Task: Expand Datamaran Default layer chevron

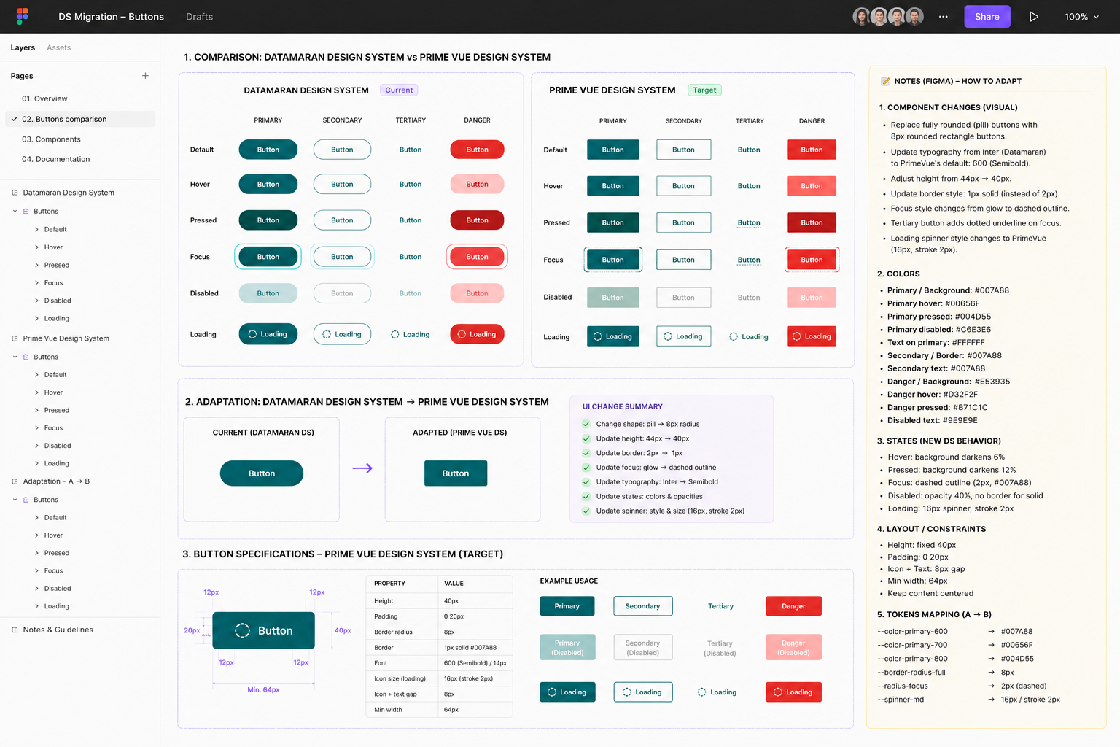Action: 37,229
